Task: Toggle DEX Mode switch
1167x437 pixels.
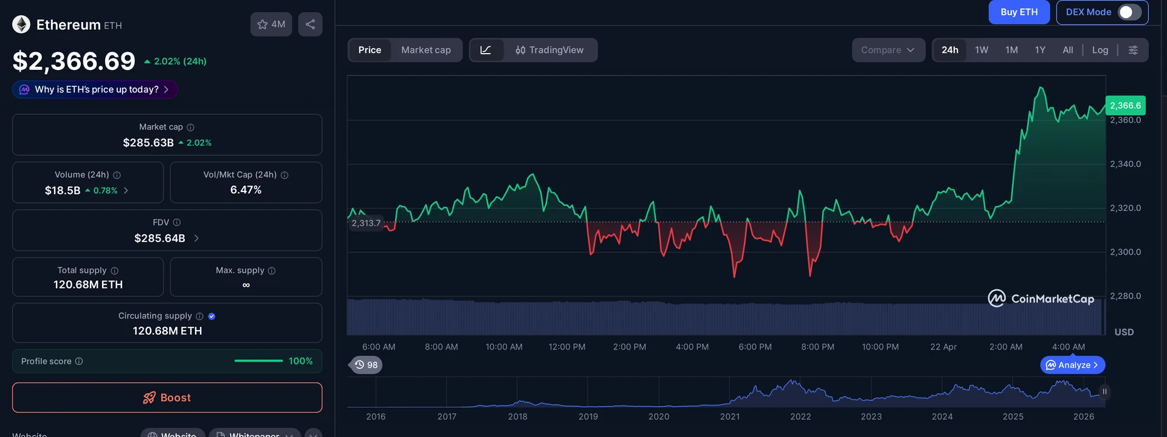Action: click(x=1129, y=12)
